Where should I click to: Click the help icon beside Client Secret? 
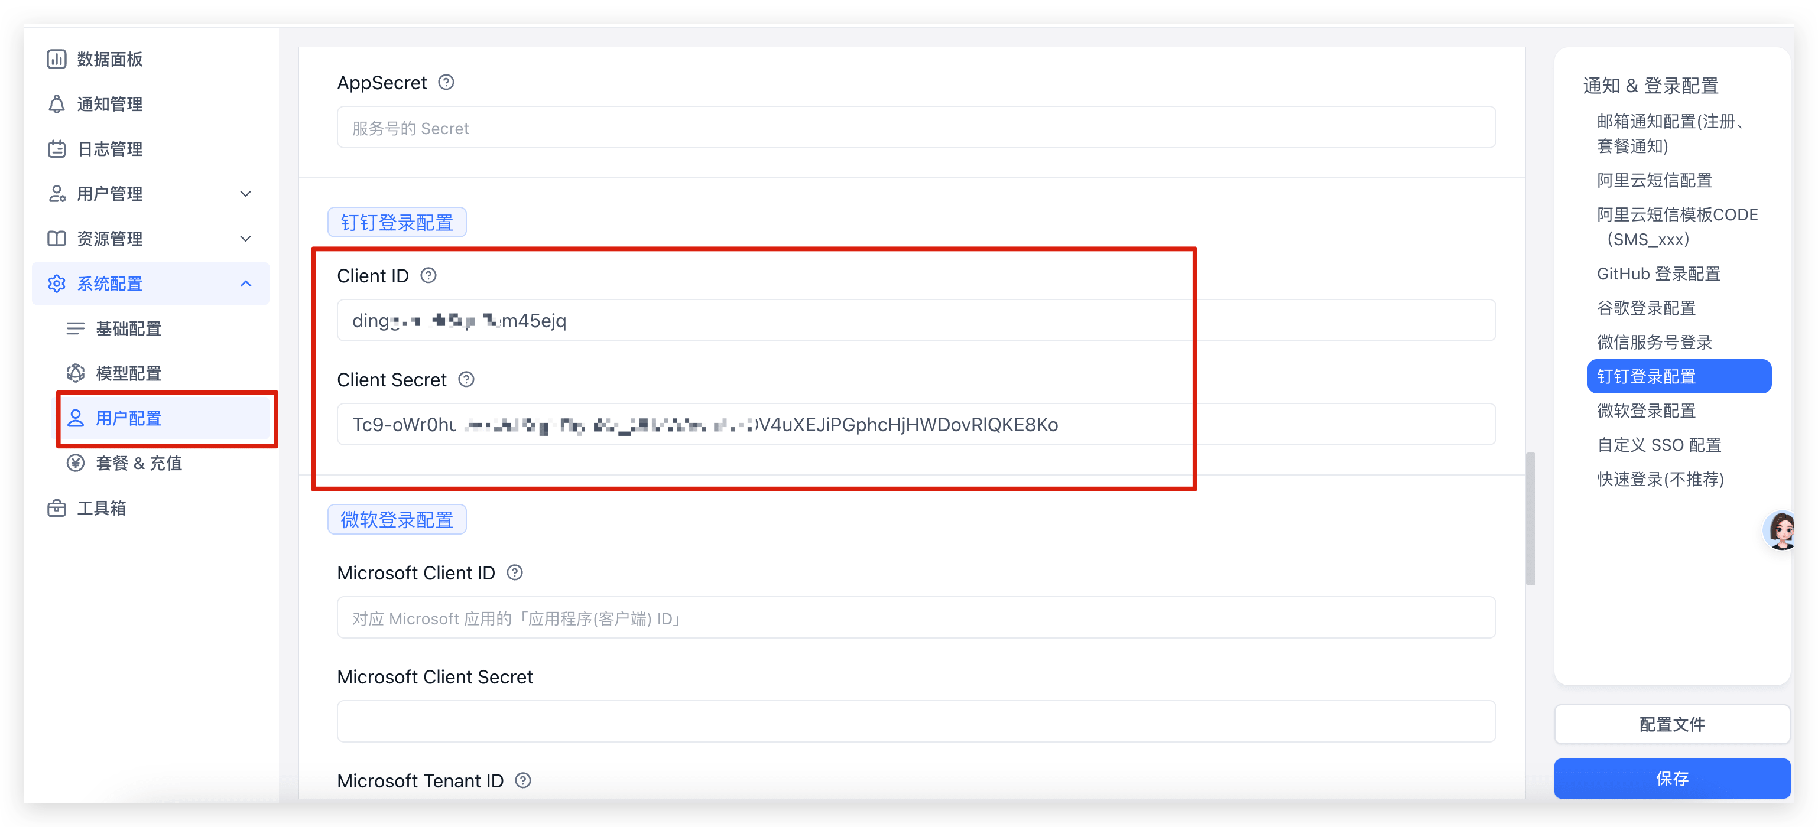coord(466,380)
